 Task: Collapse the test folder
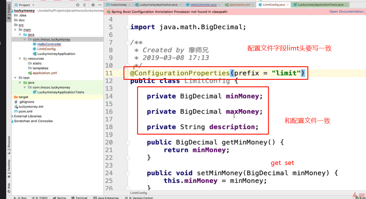(x=16, y=78)
